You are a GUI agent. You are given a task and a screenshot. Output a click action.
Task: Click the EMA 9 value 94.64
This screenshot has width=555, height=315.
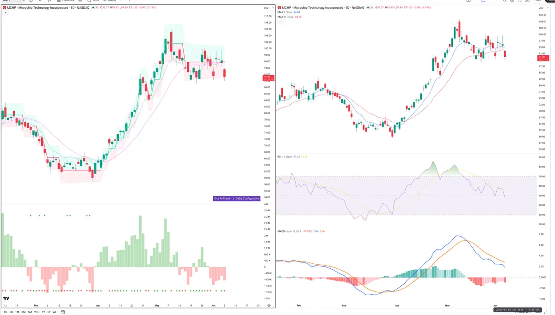(x=297, y=12)
